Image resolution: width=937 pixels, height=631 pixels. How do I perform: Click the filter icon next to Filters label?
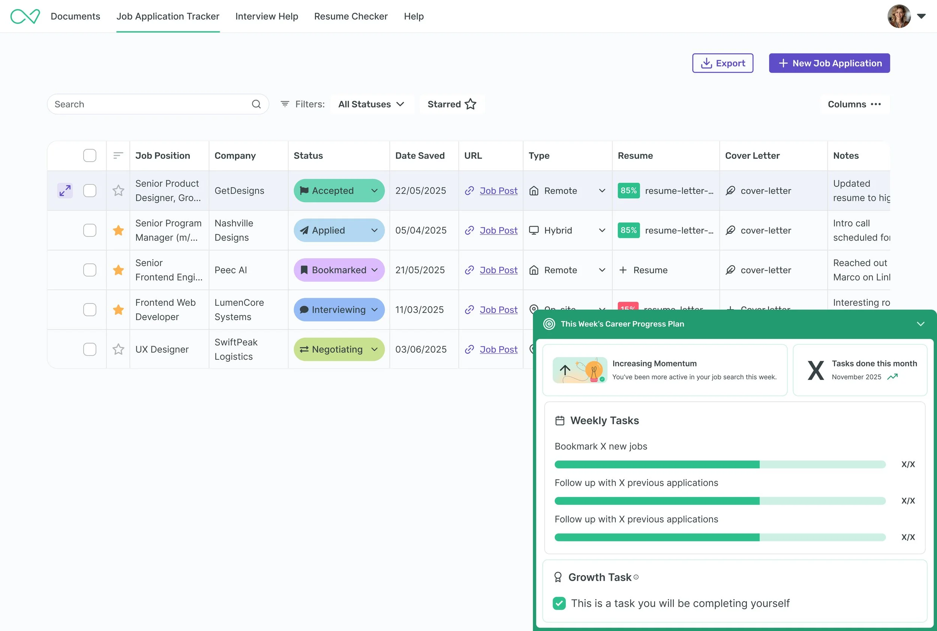284,104
